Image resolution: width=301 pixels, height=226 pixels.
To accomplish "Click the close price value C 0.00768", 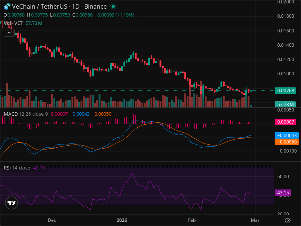I will point(82,15).
